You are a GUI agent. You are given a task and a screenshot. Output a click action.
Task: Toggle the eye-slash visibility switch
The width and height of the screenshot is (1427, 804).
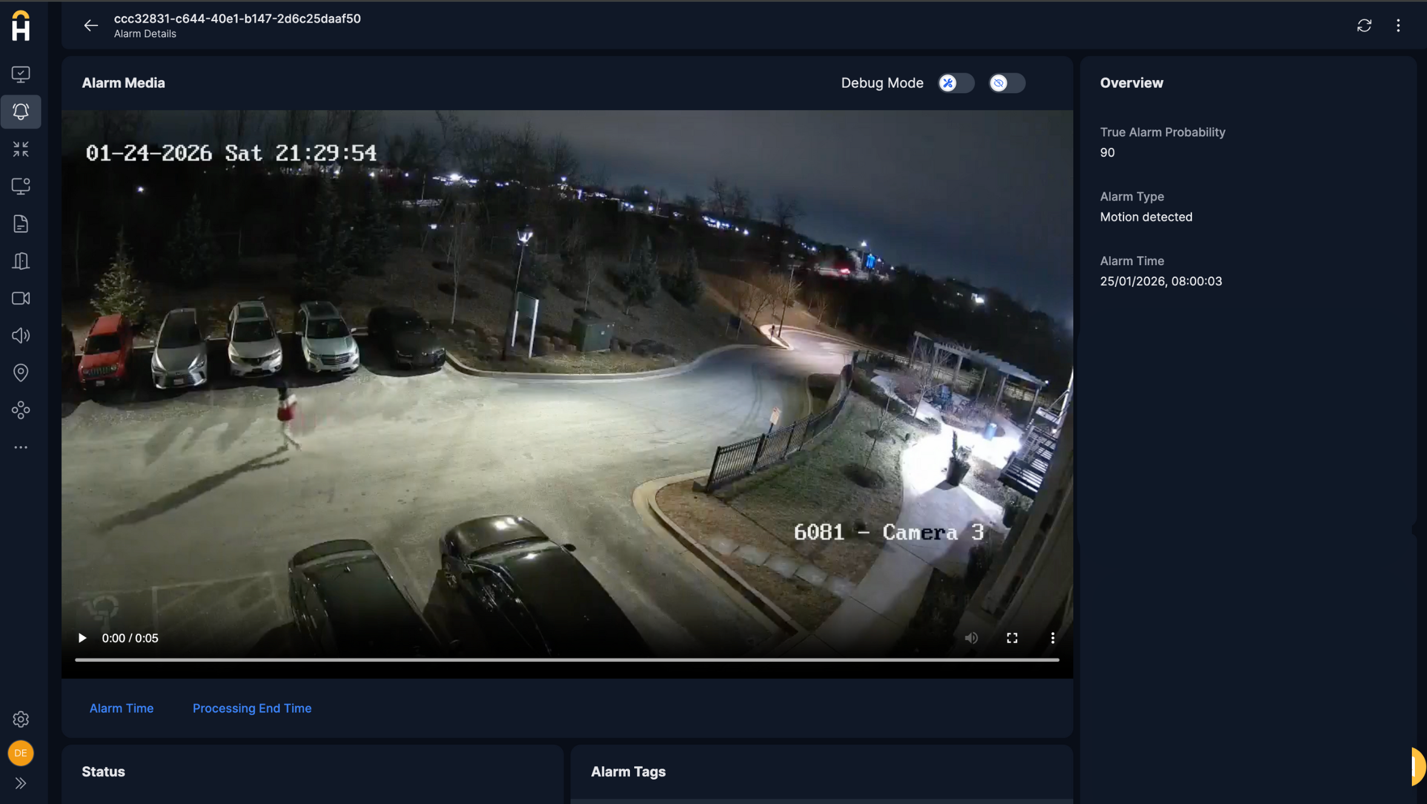point(1007,83)
